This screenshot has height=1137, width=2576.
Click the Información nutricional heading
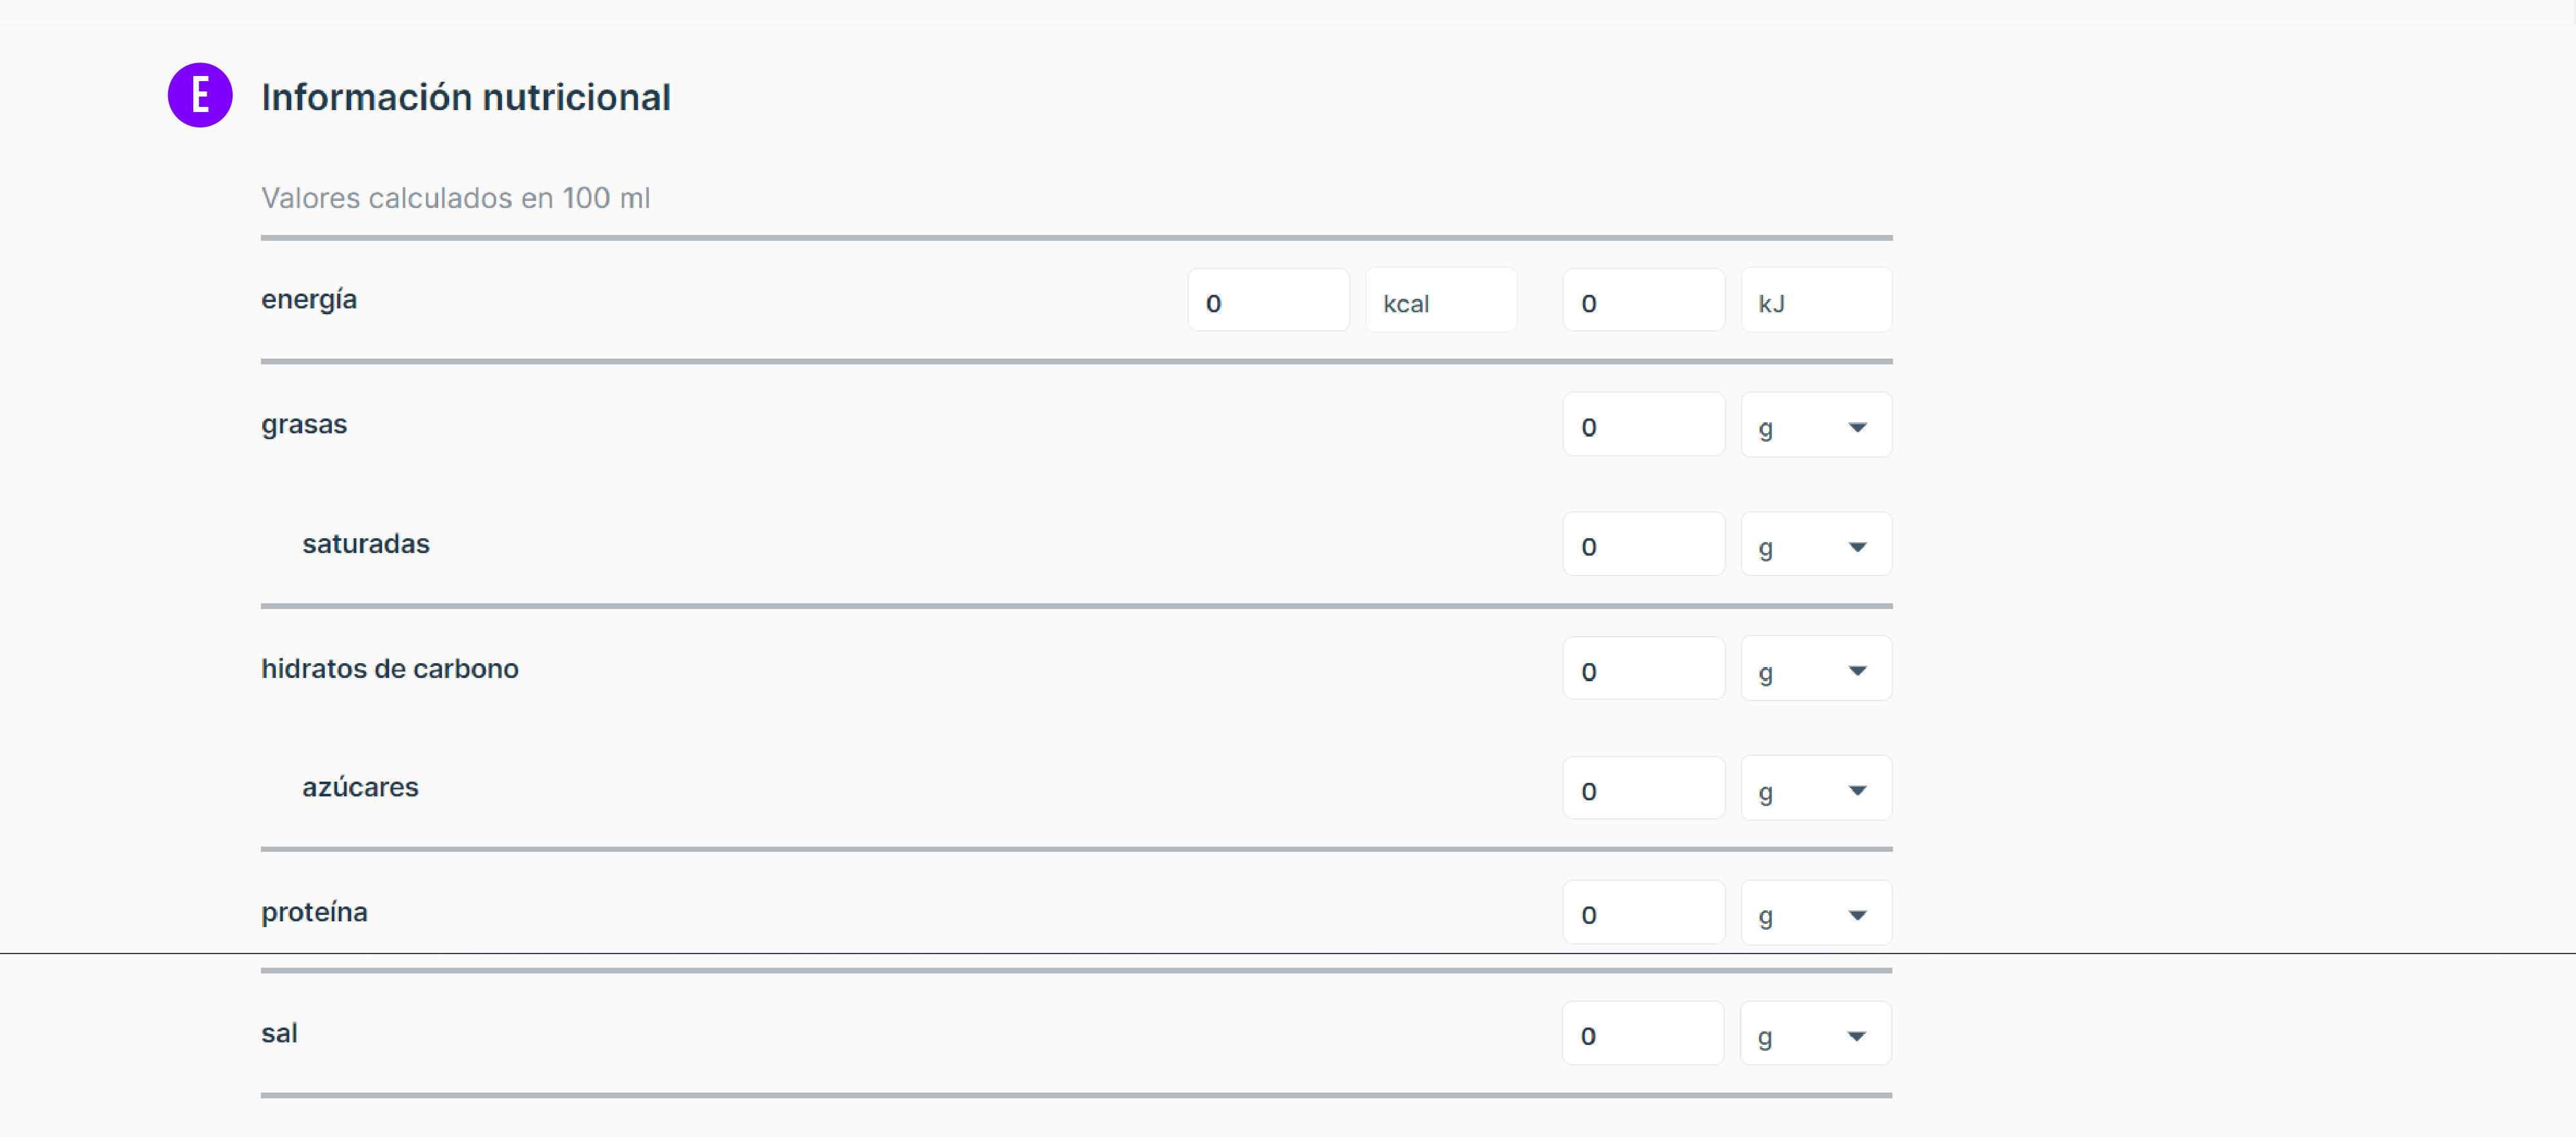tap(466, 97)
